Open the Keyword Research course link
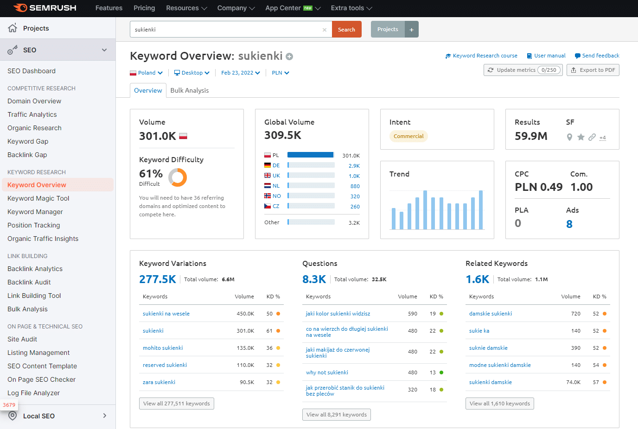Viewport: 638px width, 429px height. tap(481, 56)
